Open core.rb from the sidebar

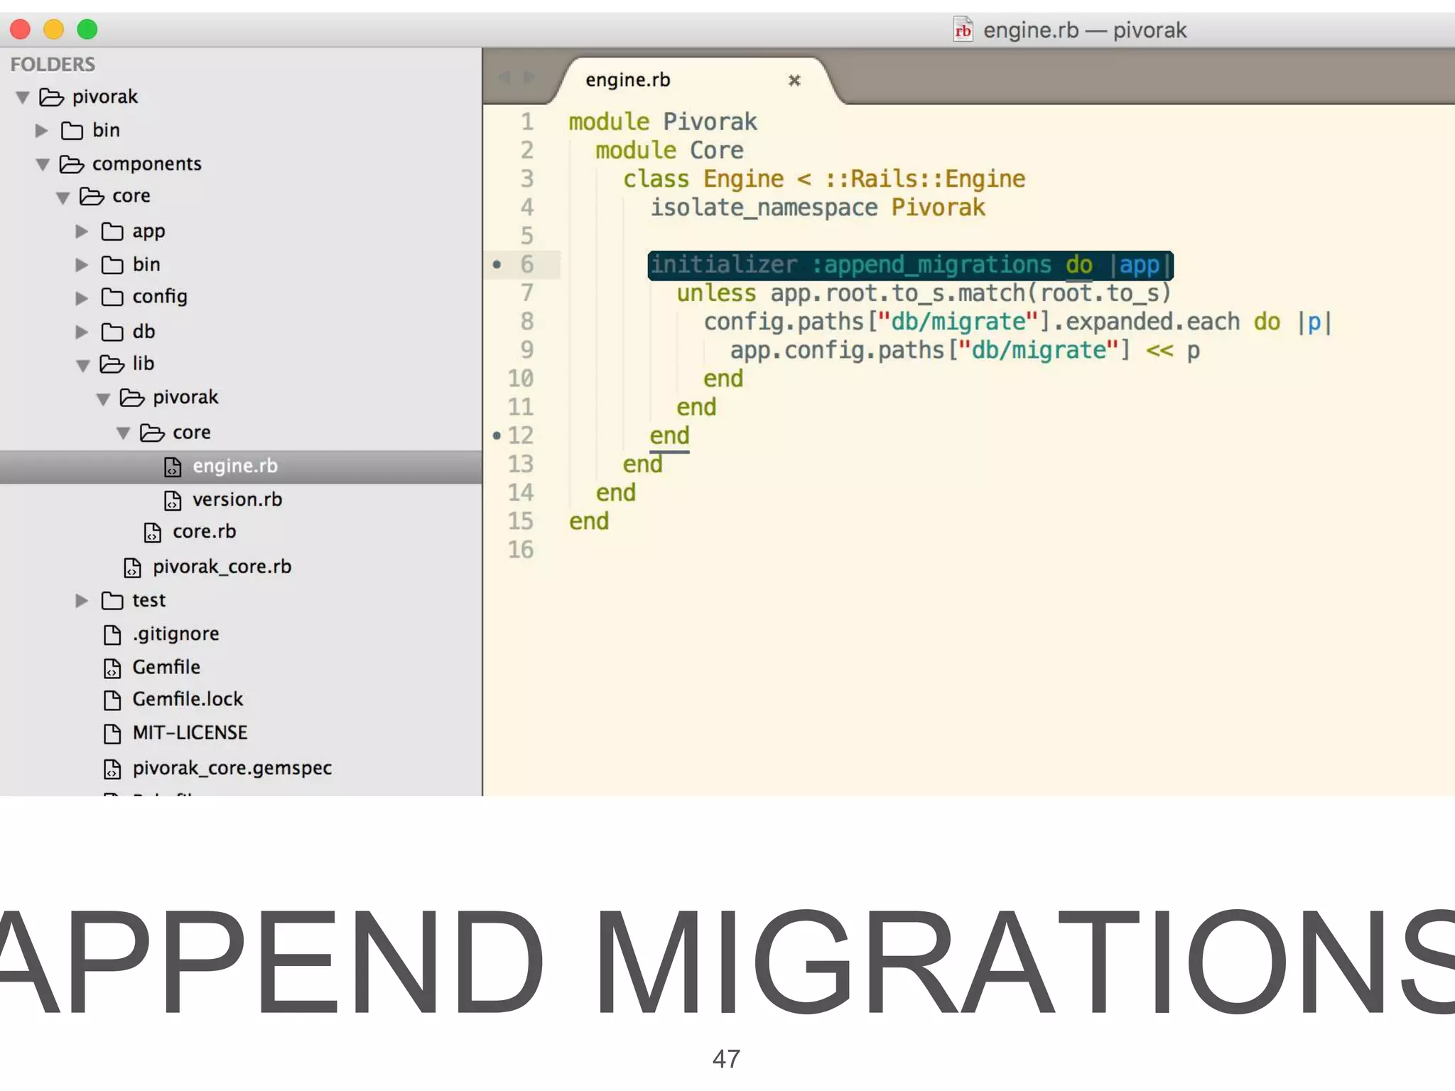coord(204,532)
